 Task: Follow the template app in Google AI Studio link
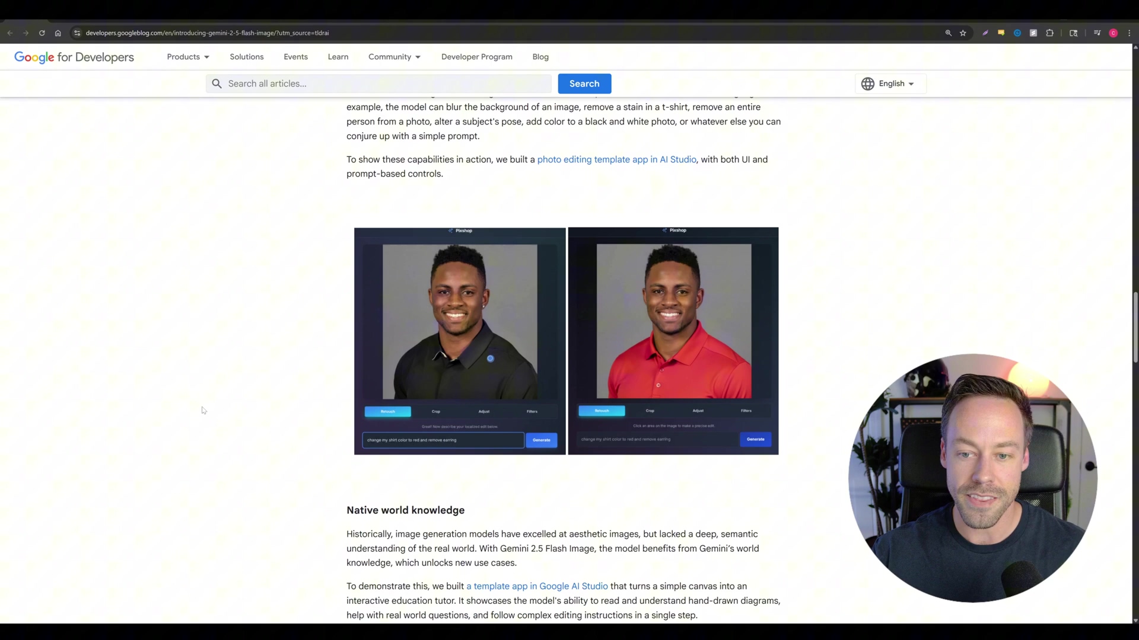pos(537,586)
